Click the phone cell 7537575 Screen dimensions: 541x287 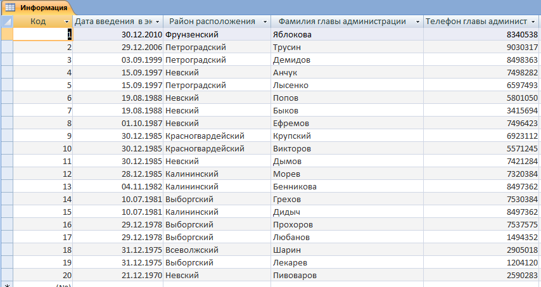[481, 224]
